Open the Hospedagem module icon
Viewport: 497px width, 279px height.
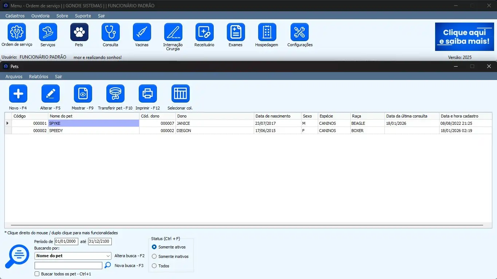[267, 32]
